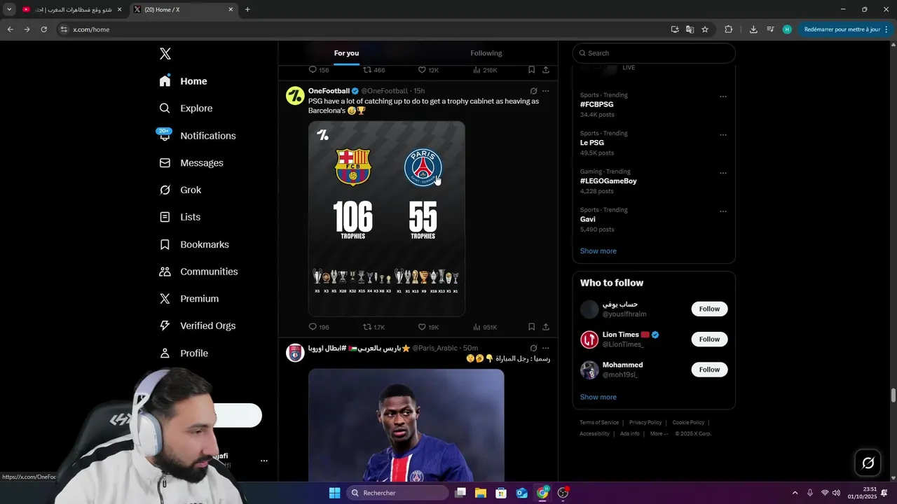Open the Terms of Service link
The height and width of the screenshot is (504, 897).
[x=599, y=423]
